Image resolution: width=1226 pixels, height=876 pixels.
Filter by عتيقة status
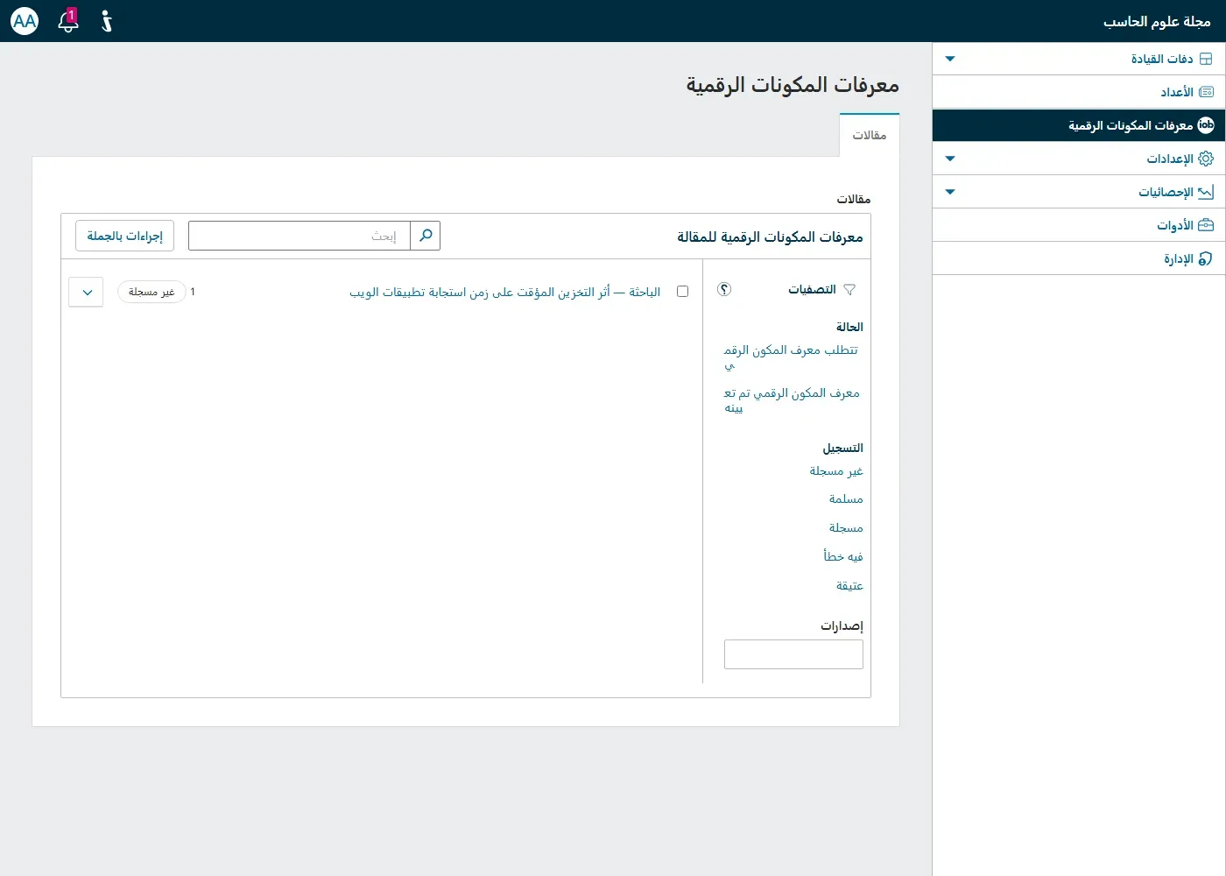849,586
